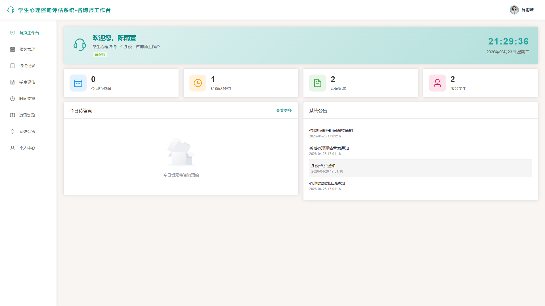Screen dimensions: 545x306
Task: Click the 欢迎您，陈雨萱 greeting
Action: 114,38
